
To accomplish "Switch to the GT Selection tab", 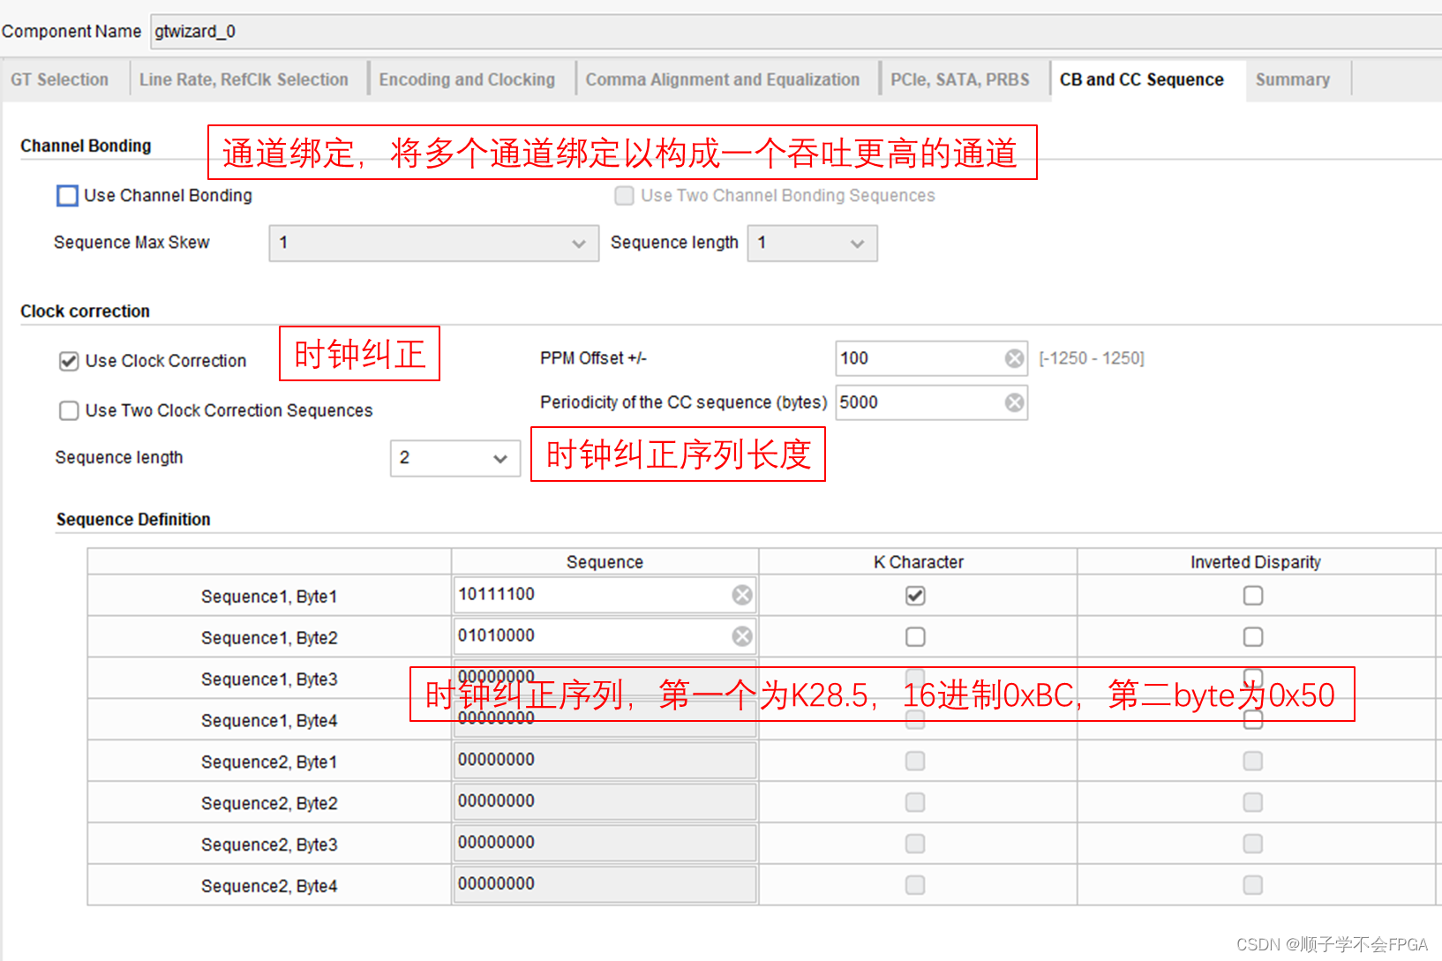I will tap(60, 79).
